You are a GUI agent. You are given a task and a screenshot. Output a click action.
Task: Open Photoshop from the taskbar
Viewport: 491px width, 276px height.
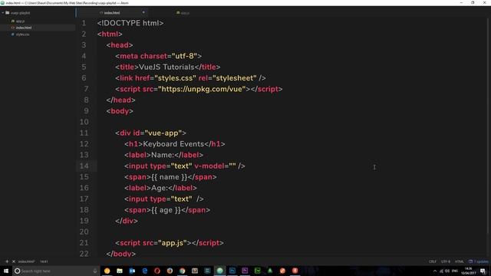(232, 271)
